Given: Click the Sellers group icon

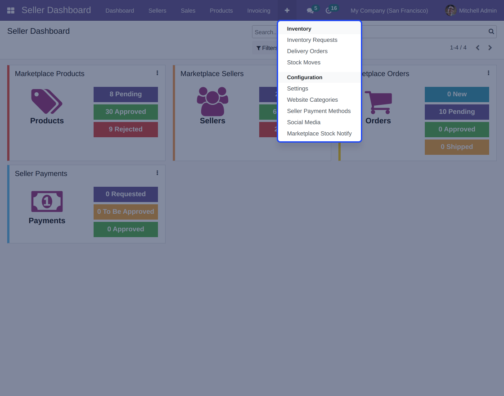Looking at the screenshot, I should pyautogui.click(x=212, y=102).
